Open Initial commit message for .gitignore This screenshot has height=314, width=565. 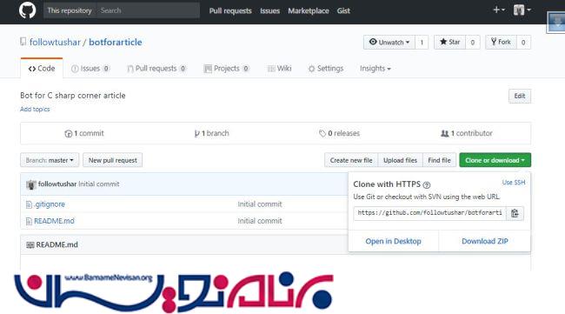click(x=260, y=204)
